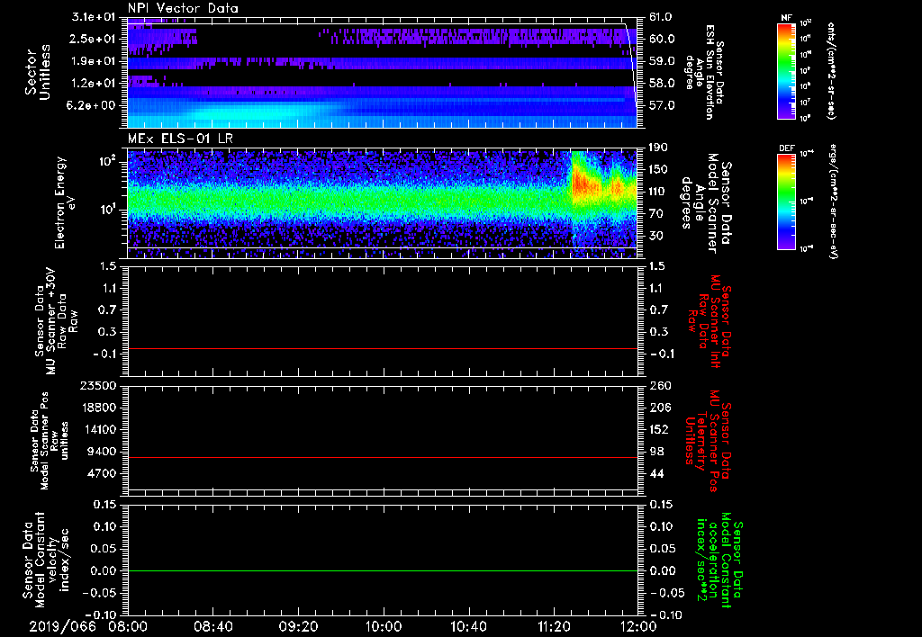Click the 11:20 time axis label
Viewport: 922px width, 637px height.
click(553, 625)
